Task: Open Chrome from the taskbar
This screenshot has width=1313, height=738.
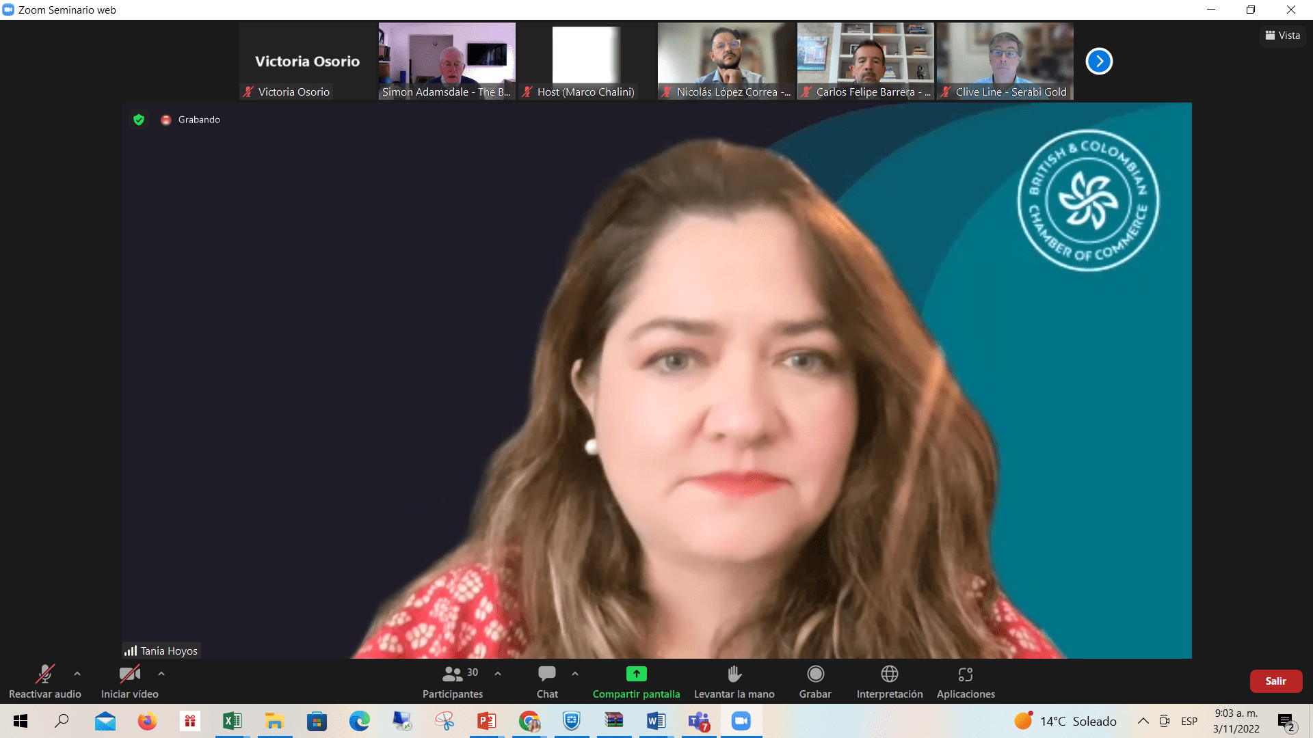Action: point(529,721)
